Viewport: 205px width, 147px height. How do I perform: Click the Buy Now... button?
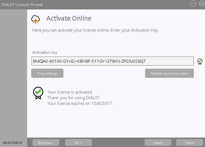[46, 143]
